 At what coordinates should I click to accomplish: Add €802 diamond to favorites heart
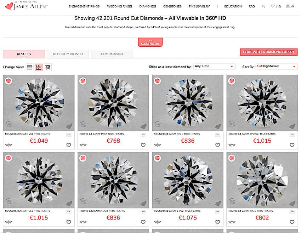(292, 222)
